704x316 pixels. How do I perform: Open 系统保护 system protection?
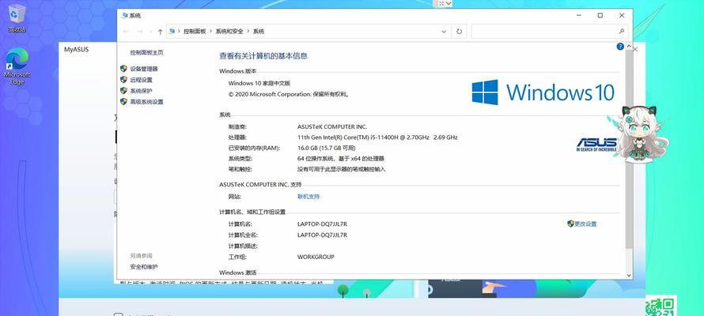point(141,91)
